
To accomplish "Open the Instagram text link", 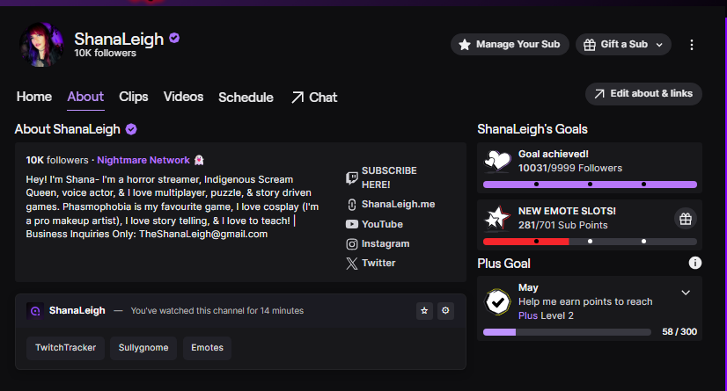I will tap(386, 243).
